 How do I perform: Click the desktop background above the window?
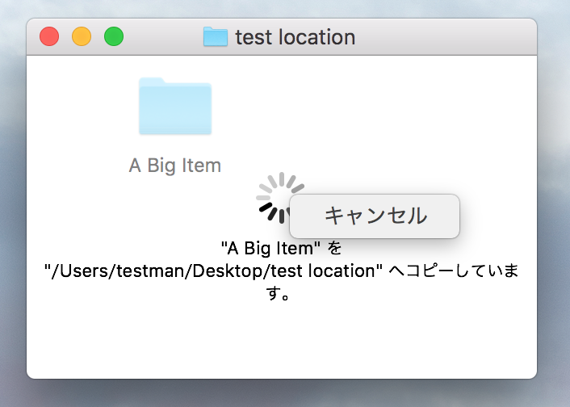(x=283, y=8)
